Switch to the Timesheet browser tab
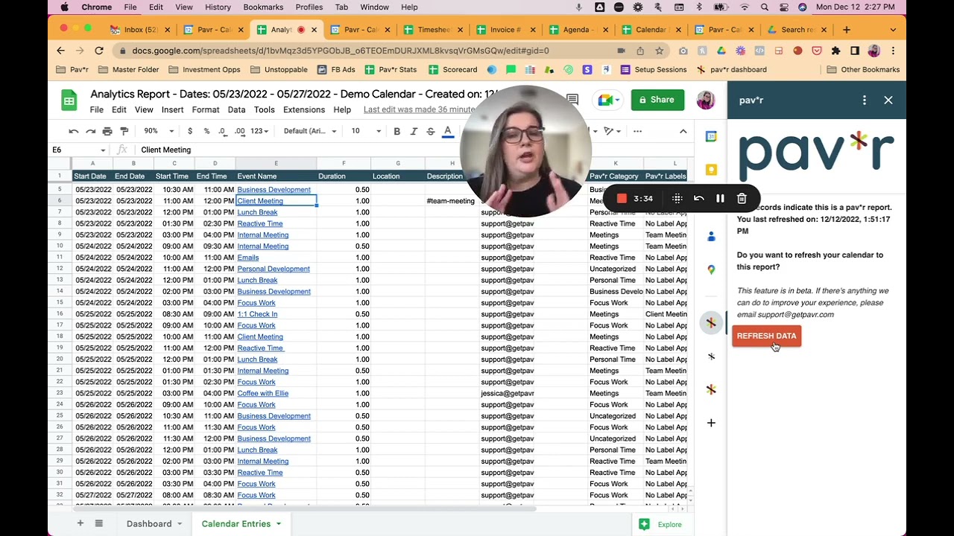954x536 pixels. tap(434, 30)
